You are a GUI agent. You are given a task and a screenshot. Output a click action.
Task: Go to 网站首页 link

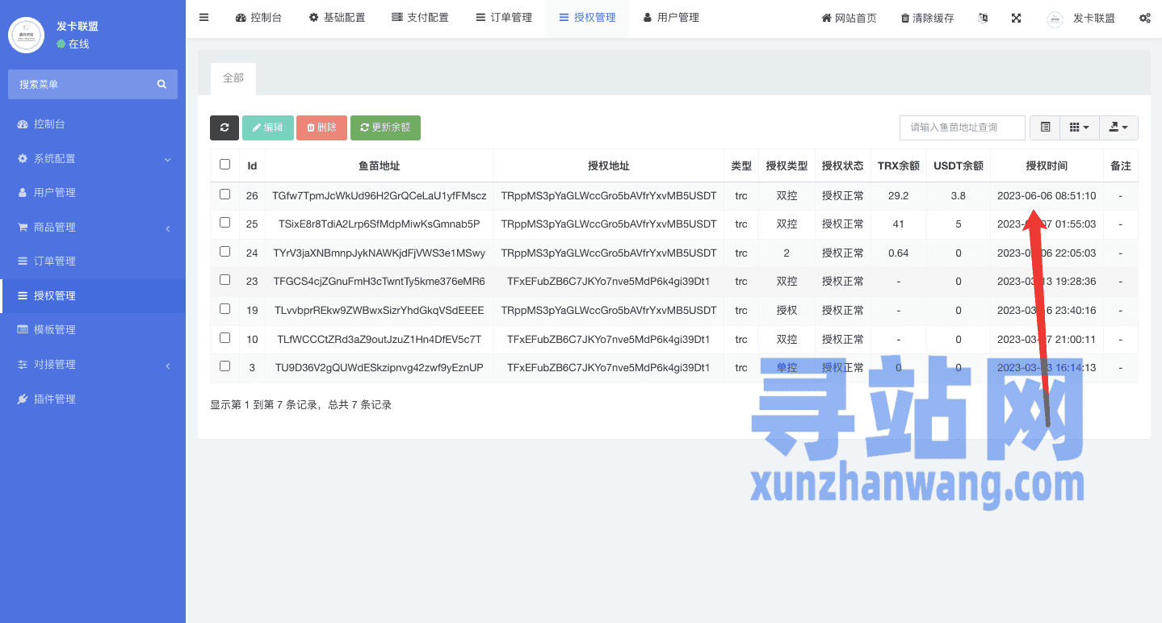coord(849,18)
